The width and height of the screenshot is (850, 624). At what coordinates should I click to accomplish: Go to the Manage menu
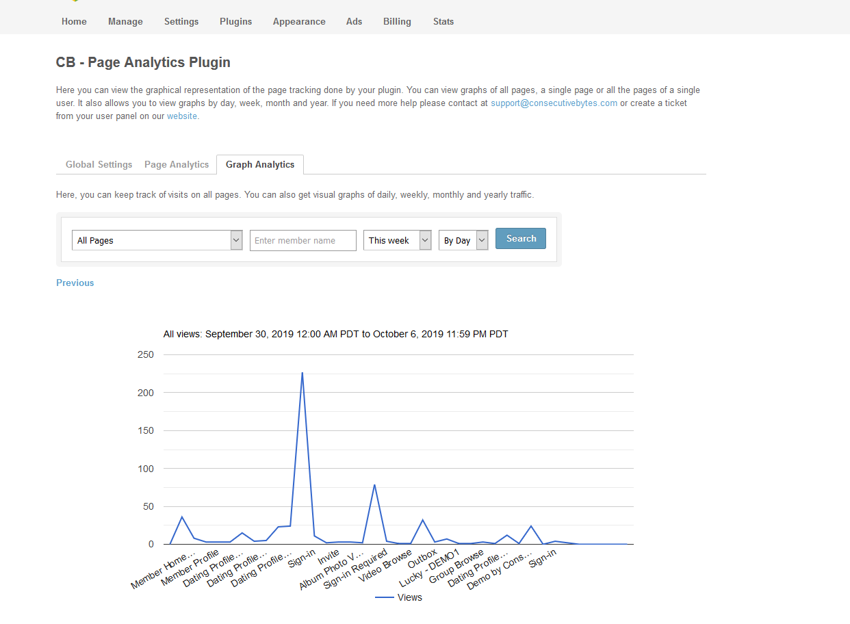(x=125, y=21)
